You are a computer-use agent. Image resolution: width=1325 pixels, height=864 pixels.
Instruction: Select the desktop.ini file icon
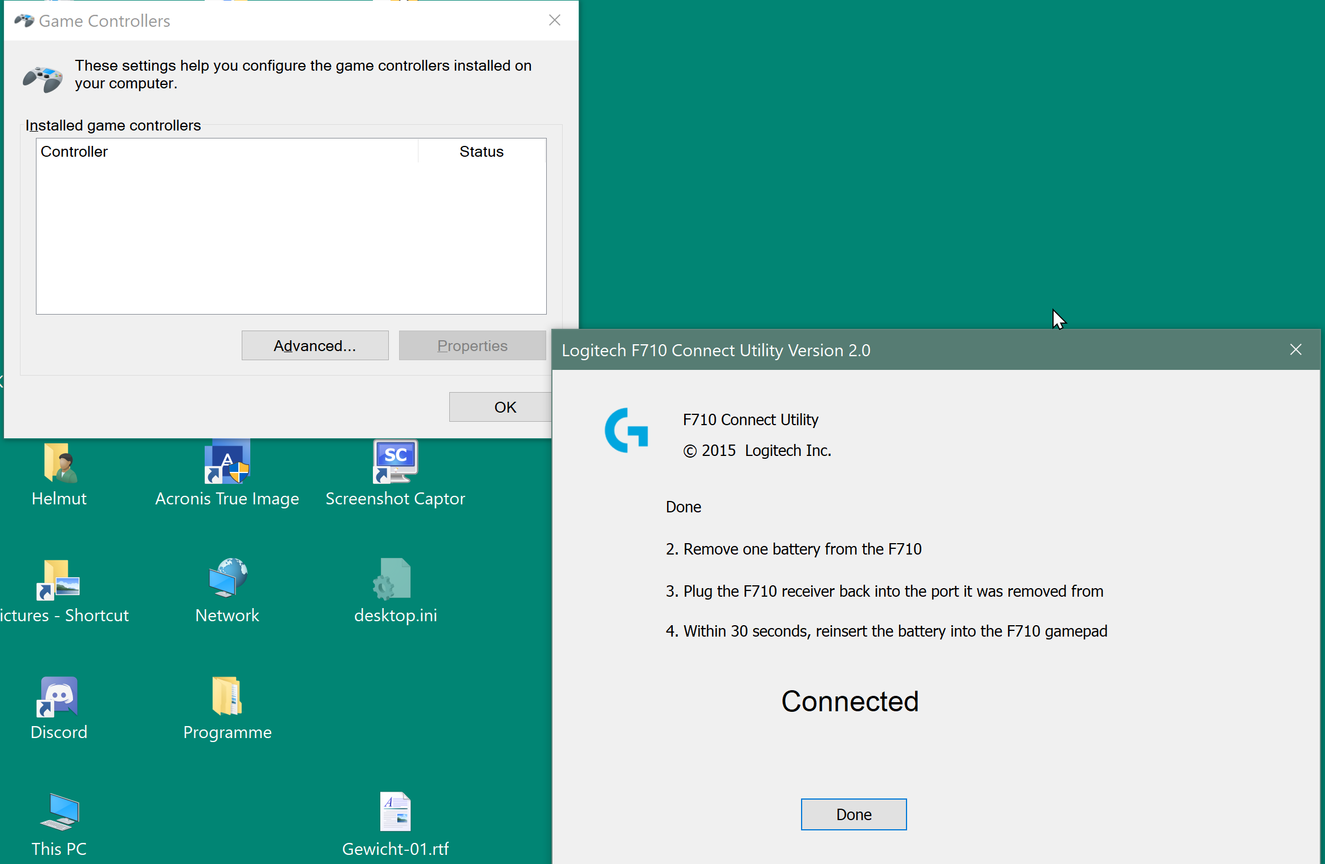(x=393, y=580)
